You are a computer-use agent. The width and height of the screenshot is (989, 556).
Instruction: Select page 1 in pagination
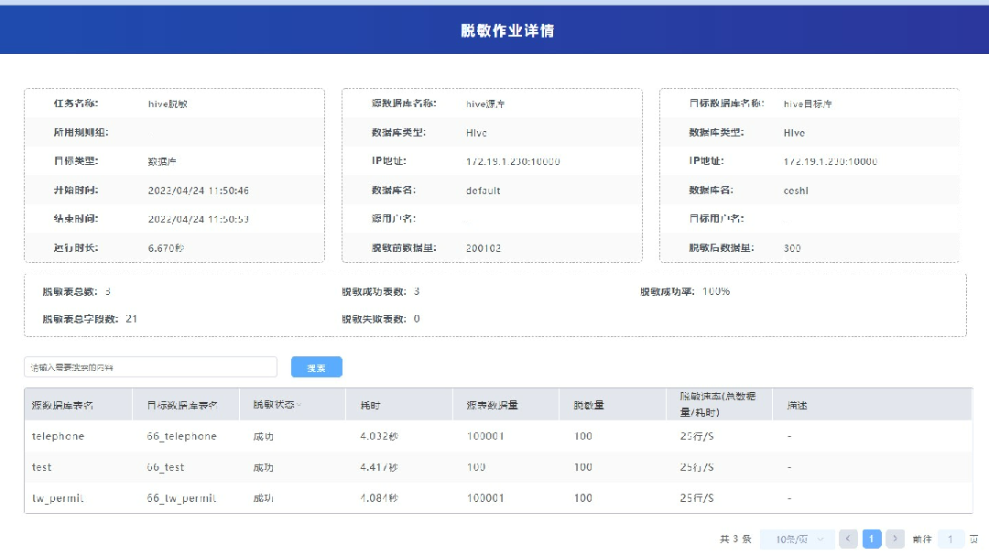(x=872, y=540)
